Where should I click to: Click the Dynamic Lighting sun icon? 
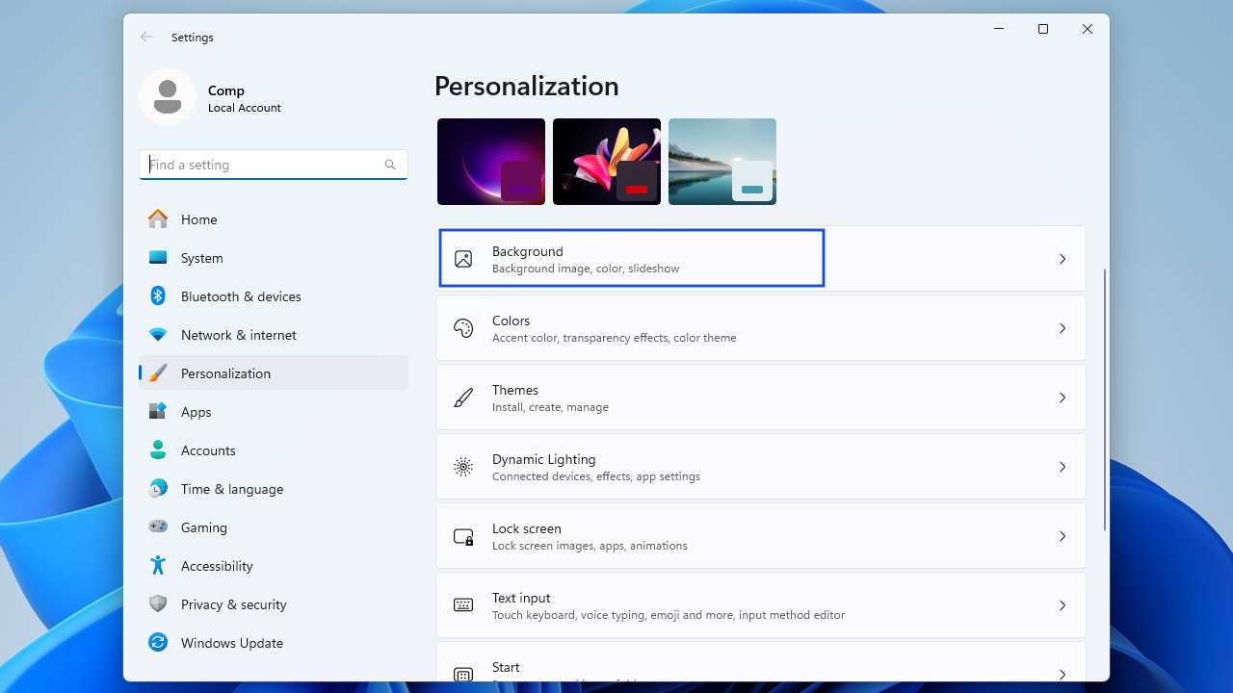[463, 467]
